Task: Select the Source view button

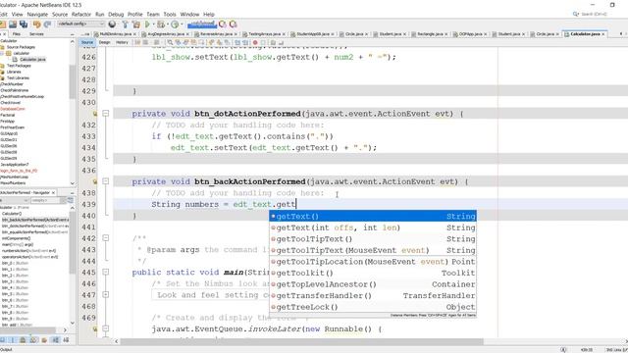Action: coord(87,42)
